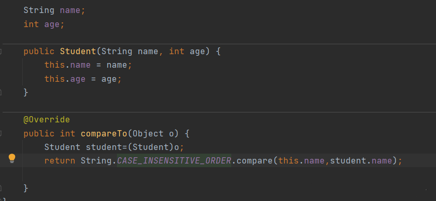Click the String type of name field
Screen dimensions: 436x201
(x=39, y=10)
